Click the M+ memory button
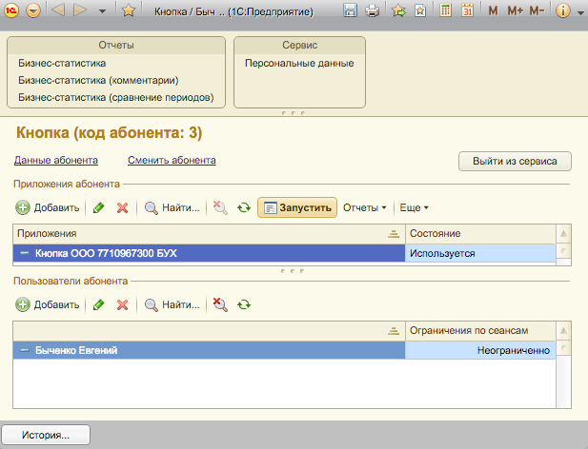Viewport: 588px width, 449px height. click(x=515, y=10)
